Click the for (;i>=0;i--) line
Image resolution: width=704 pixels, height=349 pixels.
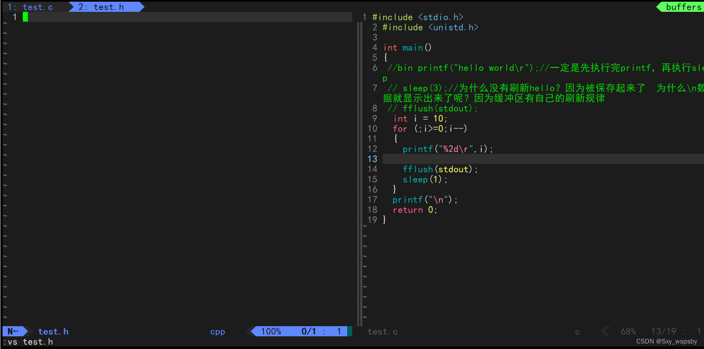click(430, 128)
